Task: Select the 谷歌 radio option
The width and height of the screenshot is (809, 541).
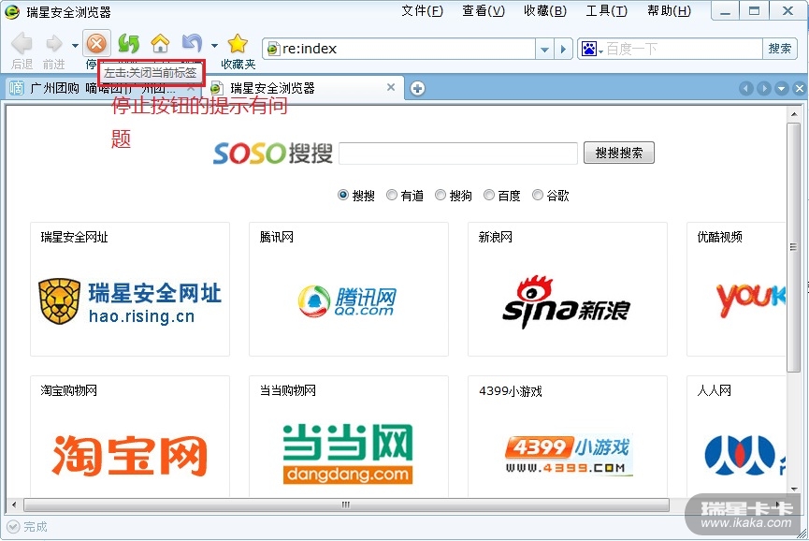Action: [537, 195]
